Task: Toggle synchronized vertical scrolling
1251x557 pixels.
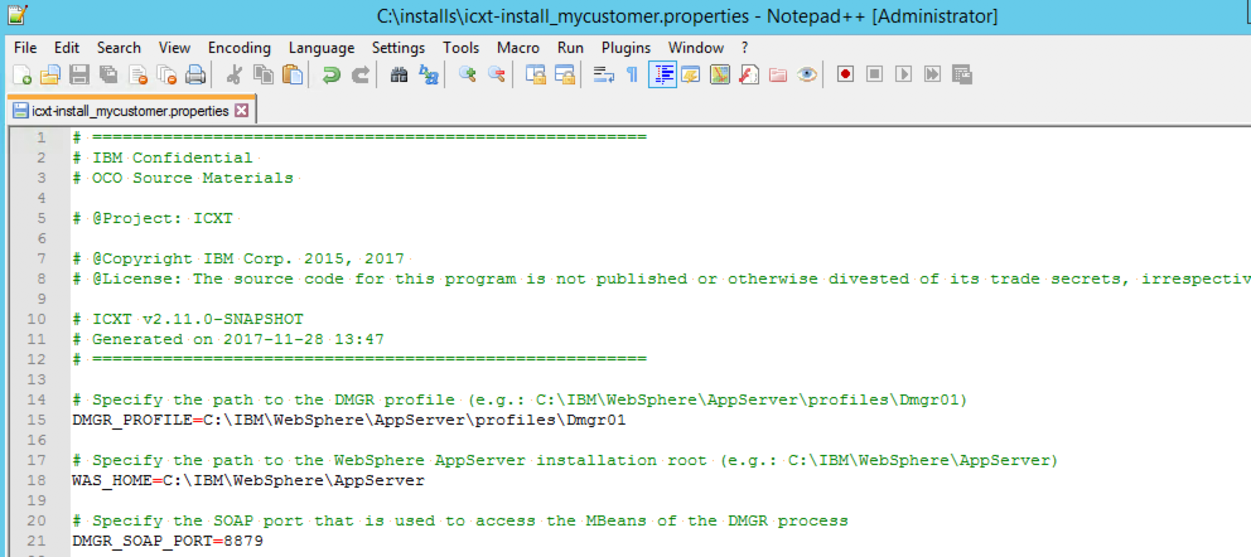Action: pyautogui.click(x=535, y=75)
